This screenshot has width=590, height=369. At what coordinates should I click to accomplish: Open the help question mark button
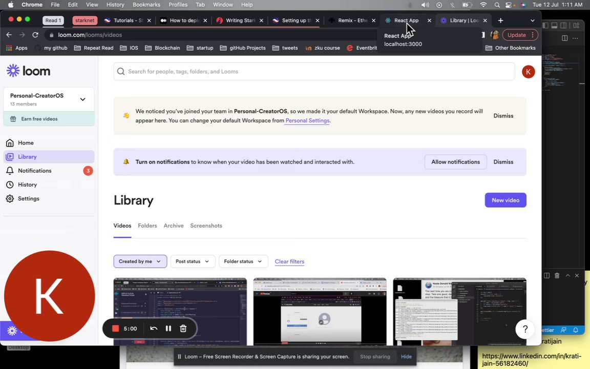[525, 329]
